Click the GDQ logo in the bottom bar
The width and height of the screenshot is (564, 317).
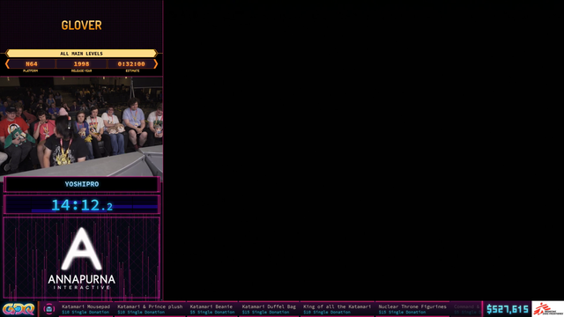[x=19, y=309]
